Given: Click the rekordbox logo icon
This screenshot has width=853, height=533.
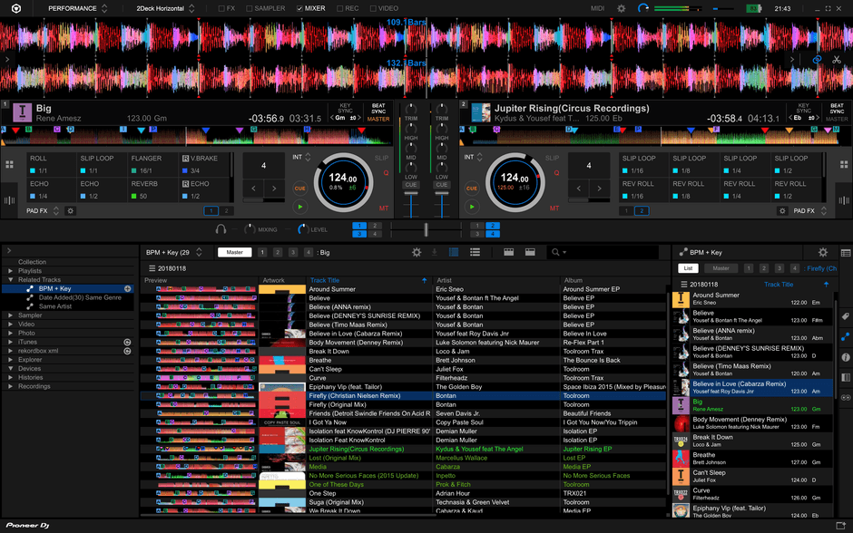Looking at the screenshot, I should 16,8.
